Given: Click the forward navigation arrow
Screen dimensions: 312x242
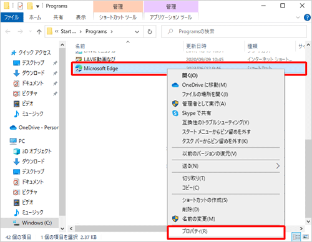Looking at the screenshot, I should 20,32.
